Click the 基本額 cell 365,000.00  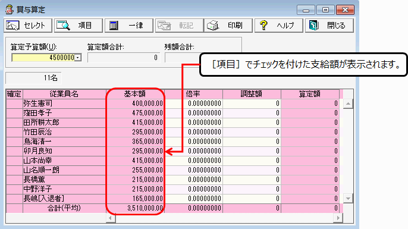(135, 142)
